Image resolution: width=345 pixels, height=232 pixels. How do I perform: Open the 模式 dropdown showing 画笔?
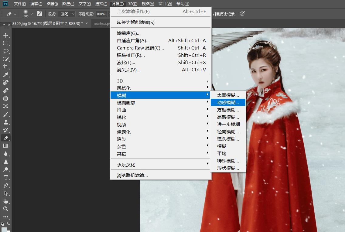click(68, 14)
